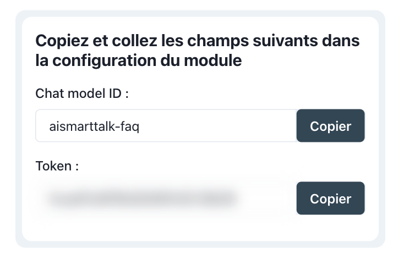This screenshot has height=254, width=393.
Task: Click the blurred token text
Action: click(x=141, y=198)
